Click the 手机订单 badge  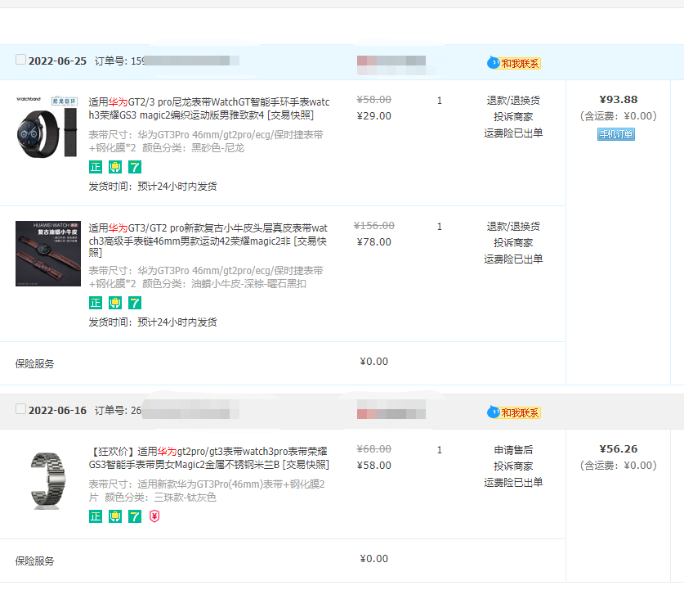click(616, 134)
